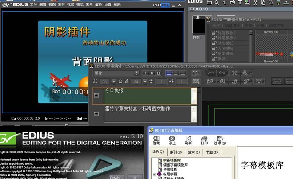Image resolution: width=293 pixels, height=179 pixels.
Task: Center-align the subtitle text
Action: [x=176, y=73]
